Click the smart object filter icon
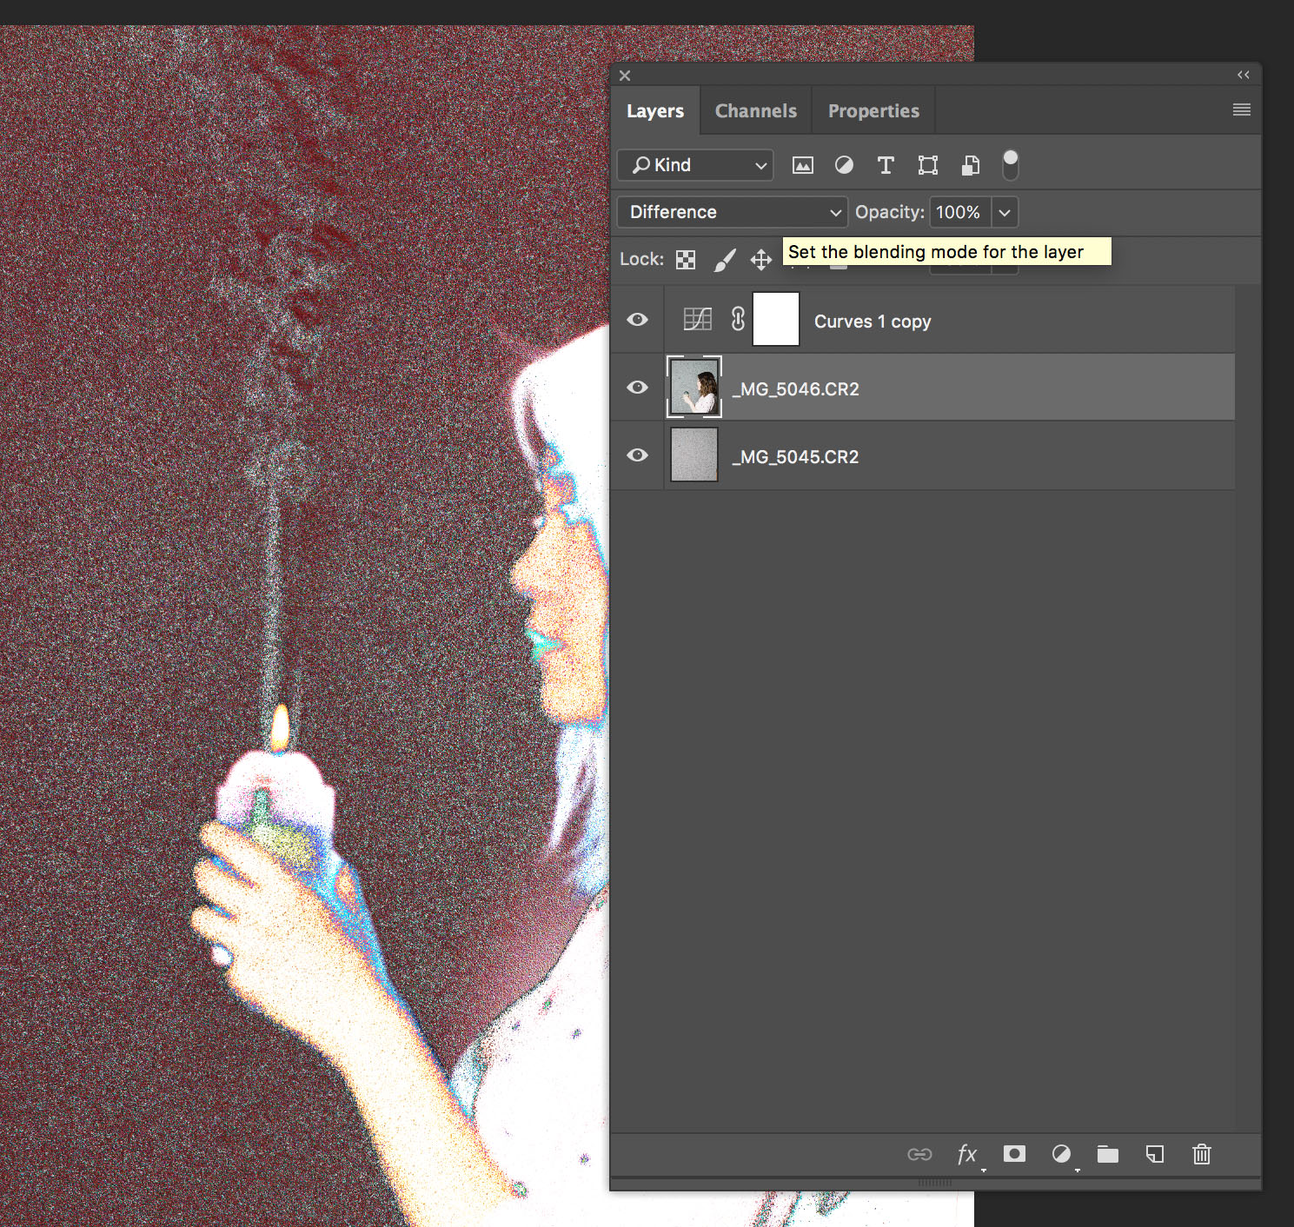1294x1227 pixels. [971, 165]
